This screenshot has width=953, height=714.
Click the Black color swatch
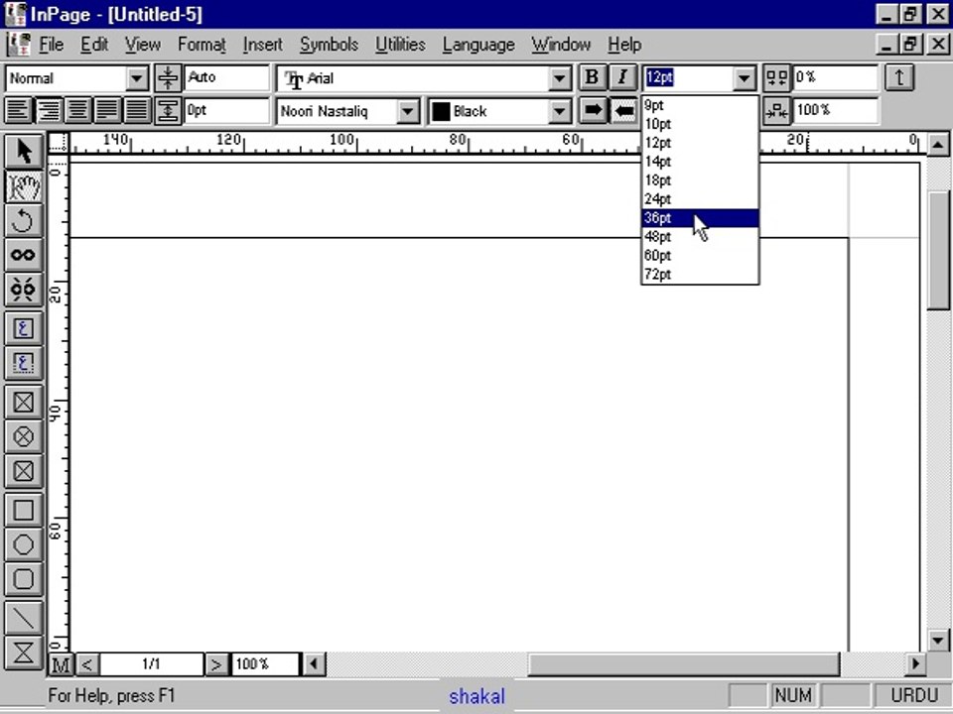point(441,111)
